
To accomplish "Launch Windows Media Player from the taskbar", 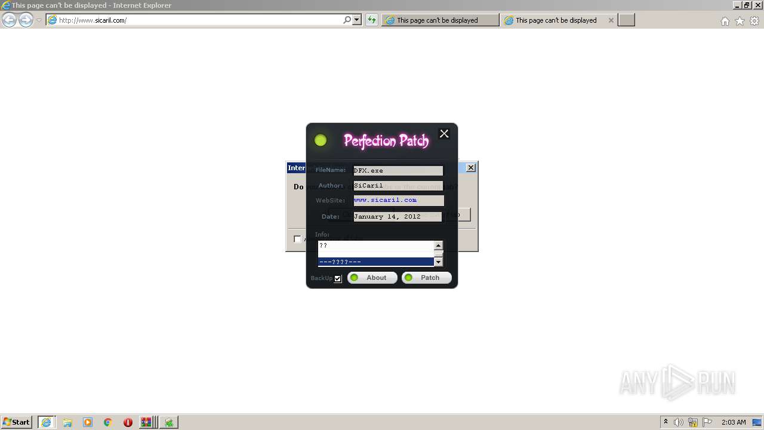I will (88, 422).
